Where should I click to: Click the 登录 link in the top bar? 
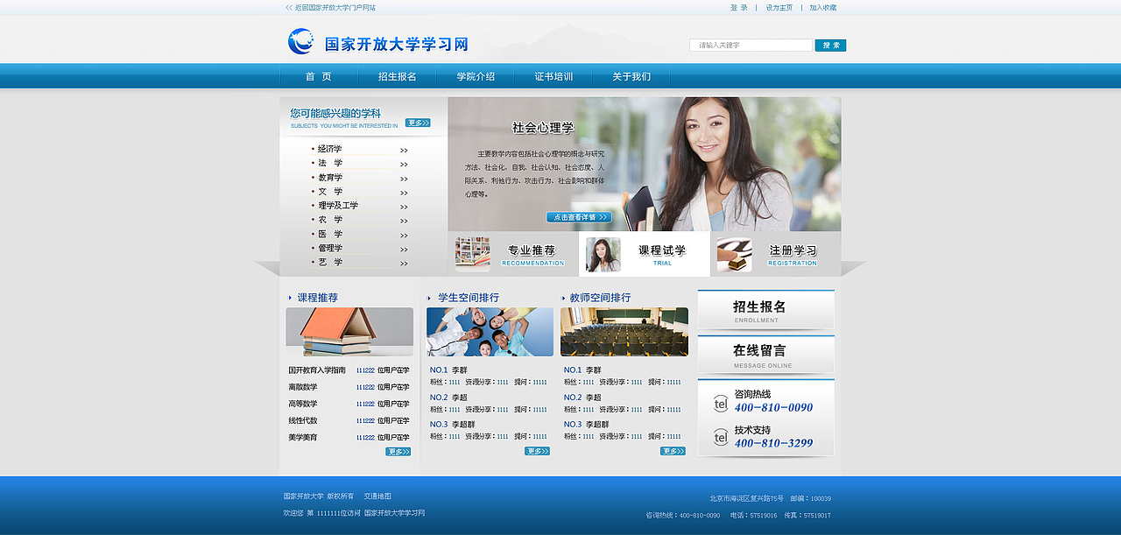coord(739,8)
